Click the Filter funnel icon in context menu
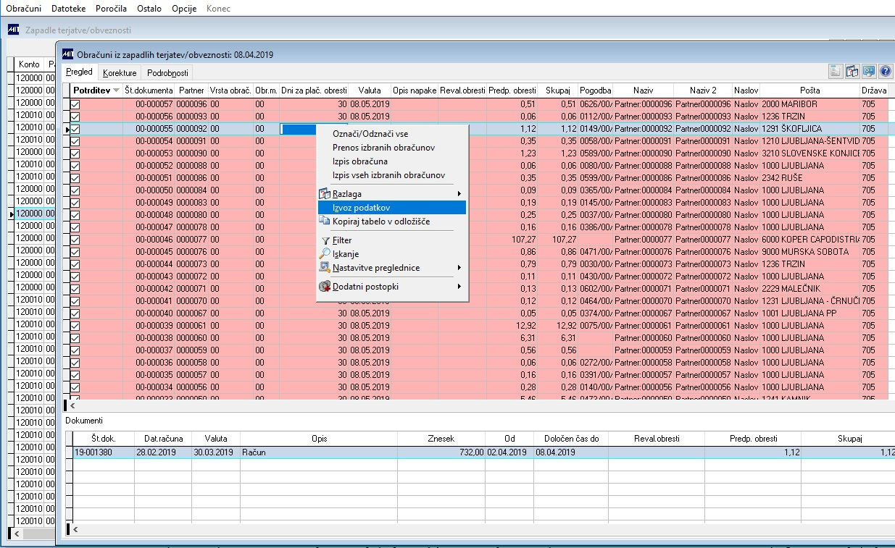The width and height of the screenshot is (895, 548). pyautogui.click(x=325, y=240)
